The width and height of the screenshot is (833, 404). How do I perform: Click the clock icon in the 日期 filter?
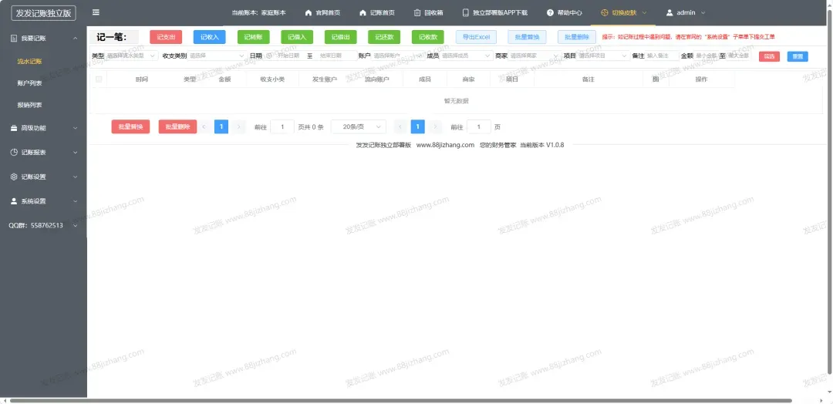tap(269, 56)
